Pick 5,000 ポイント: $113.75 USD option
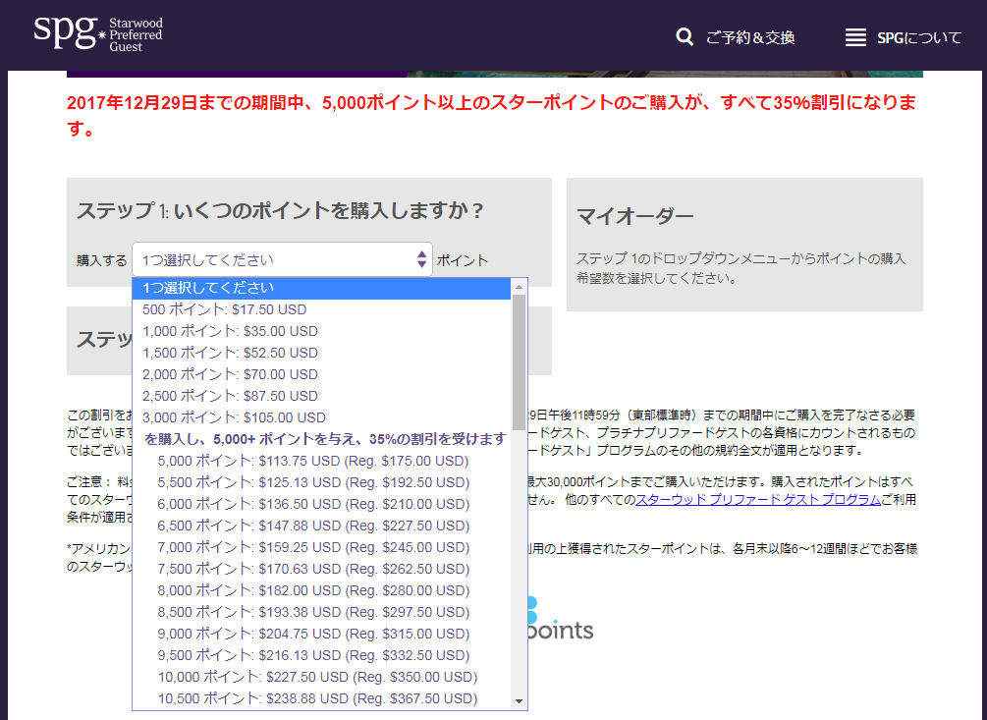The image size is (987, 720). [x=321, y=461]
